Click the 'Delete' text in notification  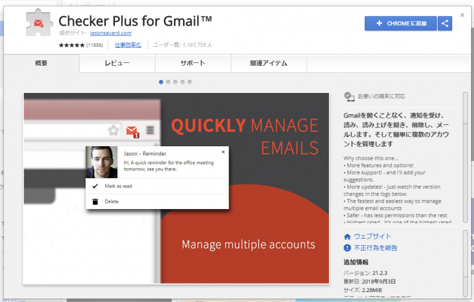click(x=111, y=202)
